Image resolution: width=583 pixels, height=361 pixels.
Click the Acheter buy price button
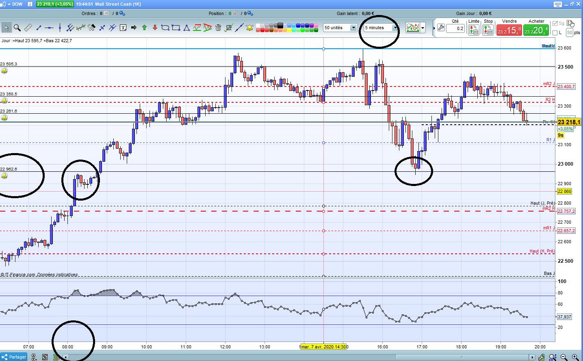(x=536, y=30)
